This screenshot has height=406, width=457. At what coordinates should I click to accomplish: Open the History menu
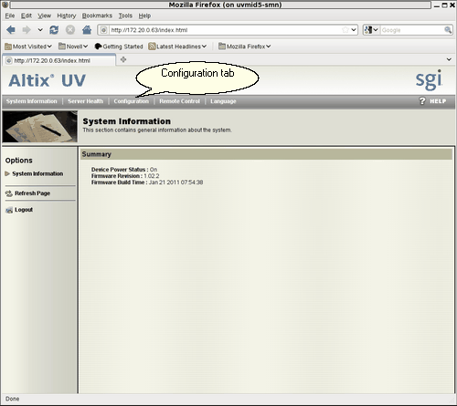point(67,16)
